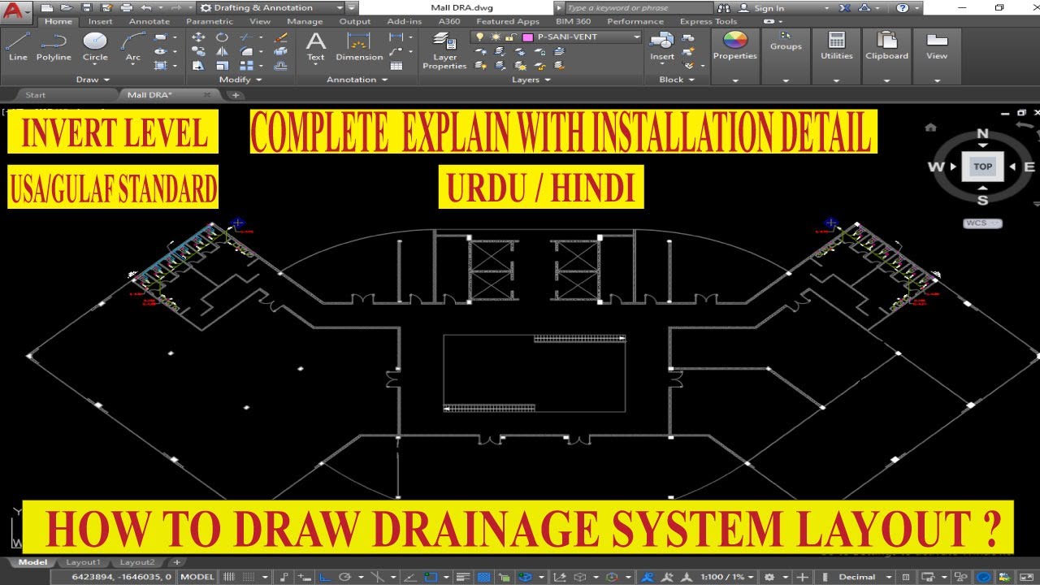This screenshot has width=1040, height=585.
Task: Switch to the Parametric tab
Action: [209, 22]
